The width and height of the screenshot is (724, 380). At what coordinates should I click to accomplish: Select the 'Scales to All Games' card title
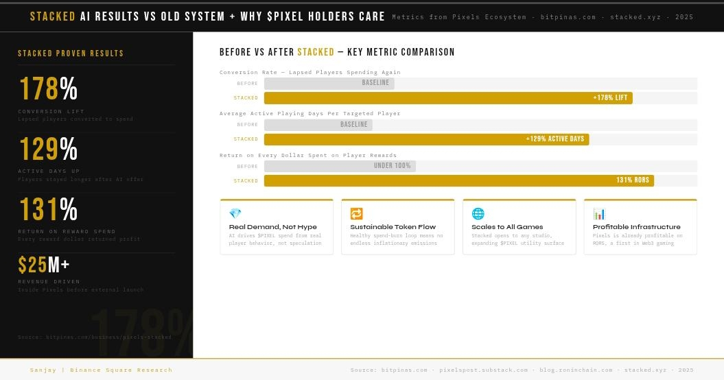pos(507,227)
